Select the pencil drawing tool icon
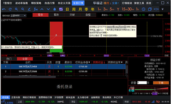The height and width of the screenshot is (104, 171). (29, 9)
